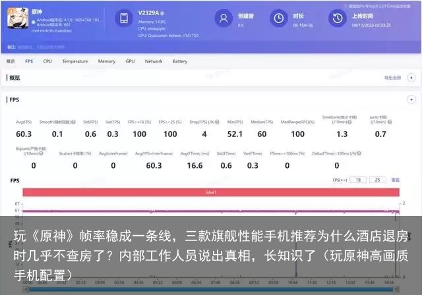Screen dimensions: 422x295
Task: Collapse the 概览 section with its arrow
Action: point(411,78)
